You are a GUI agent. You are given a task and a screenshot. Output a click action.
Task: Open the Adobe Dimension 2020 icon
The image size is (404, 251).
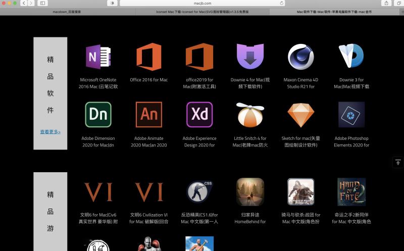click(98, 115)
